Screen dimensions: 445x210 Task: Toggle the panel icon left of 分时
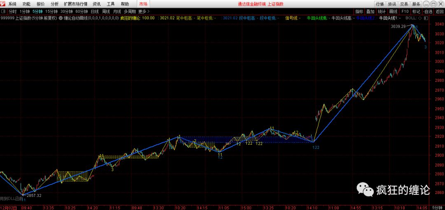tap(3, 12)
